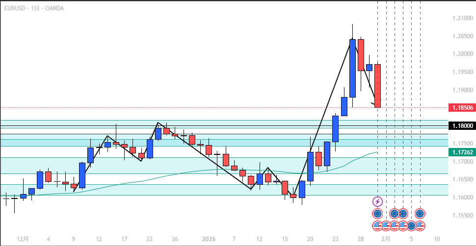
Task: Click the third EU flag in upper row
Action: (x=403, y=214)
